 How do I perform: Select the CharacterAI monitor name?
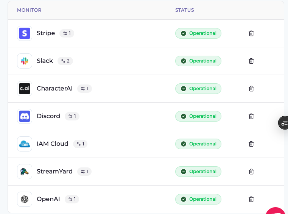tap(55, 89)
